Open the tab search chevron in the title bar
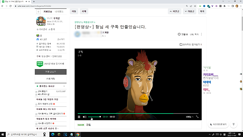This screenshot has height=137, width=243. [223, 1]
